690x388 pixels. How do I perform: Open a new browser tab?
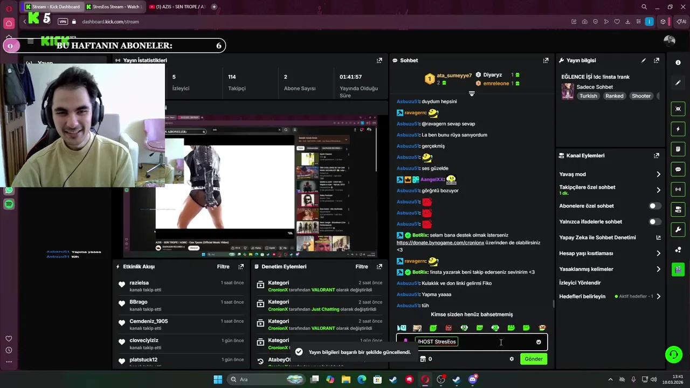click(214, 6)
